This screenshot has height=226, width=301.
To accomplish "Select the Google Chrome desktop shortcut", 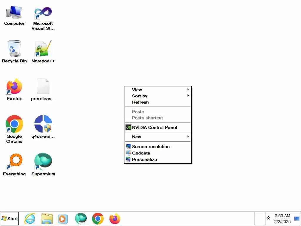I will coord(14,129).
